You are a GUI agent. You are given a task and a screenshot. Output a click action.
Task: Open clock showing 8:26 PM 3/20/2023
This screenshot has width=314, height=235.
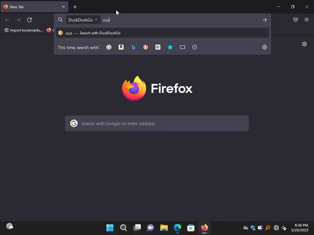(x=300, y=228)
